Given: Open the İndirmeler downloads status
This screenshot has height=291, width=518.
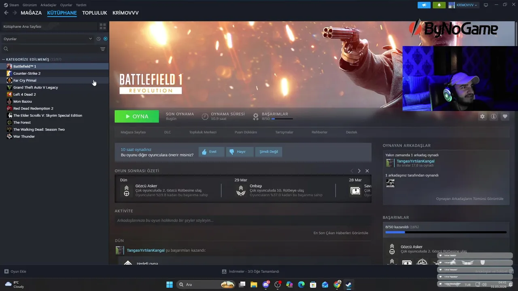Looking at the screenshot, I should 251,272.
